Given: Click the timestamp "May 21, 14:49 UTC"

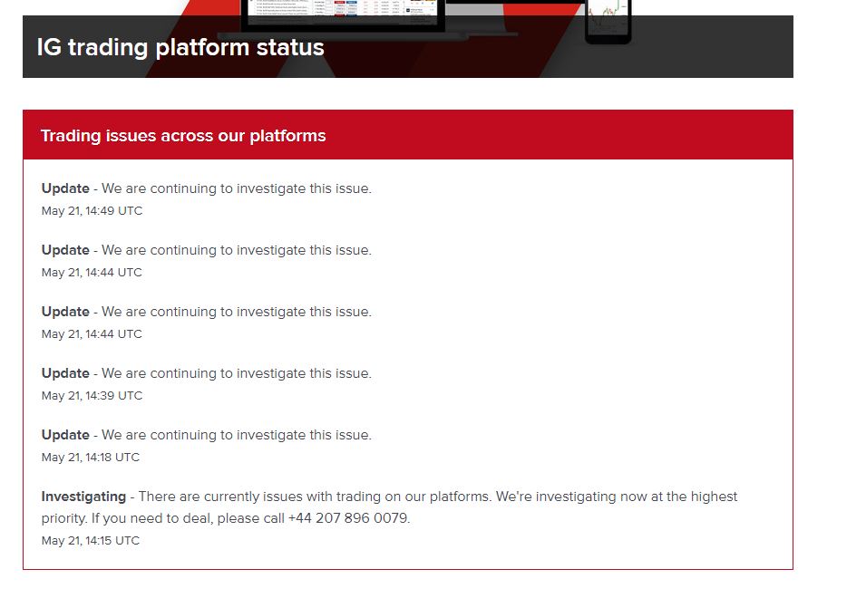Looking at the screenshot, I should 92,211.
